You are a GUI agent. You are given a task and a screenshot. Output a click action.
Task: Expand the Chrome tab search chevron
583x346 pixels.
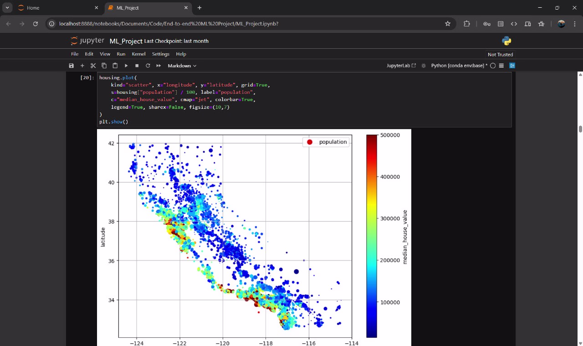8,8
